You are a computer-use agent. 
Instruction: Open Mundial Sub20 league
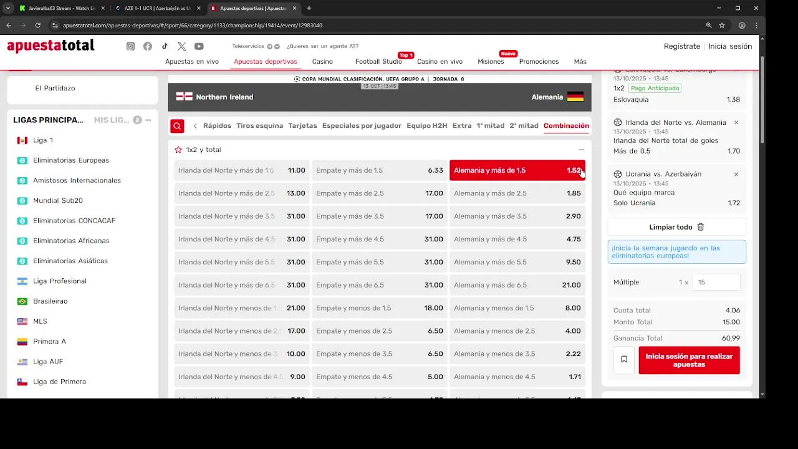(x=58, y=201)
